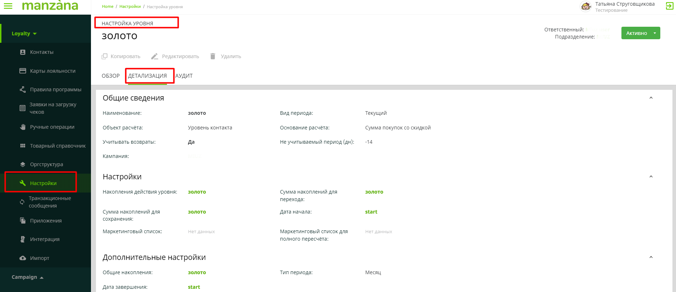Click the Edit (Редактировать) pencil icon

[x=154, y=56]
